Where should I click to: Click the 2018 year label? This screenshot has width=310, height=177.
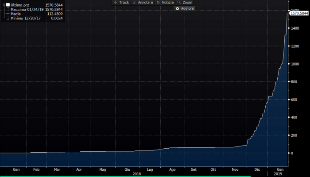pos(136,174)
